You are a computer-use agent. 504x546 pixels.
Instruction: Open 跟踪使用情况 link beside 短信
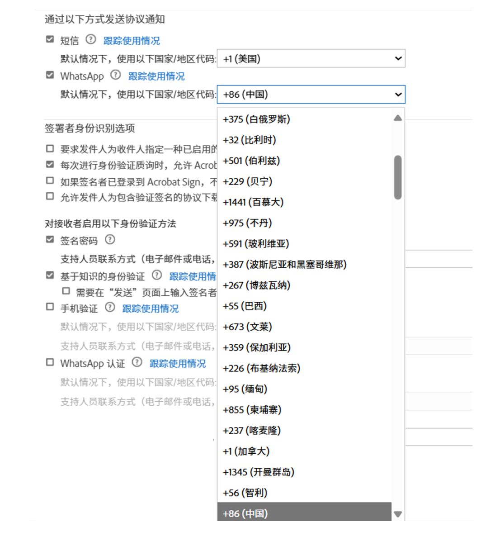click(132, 41)
